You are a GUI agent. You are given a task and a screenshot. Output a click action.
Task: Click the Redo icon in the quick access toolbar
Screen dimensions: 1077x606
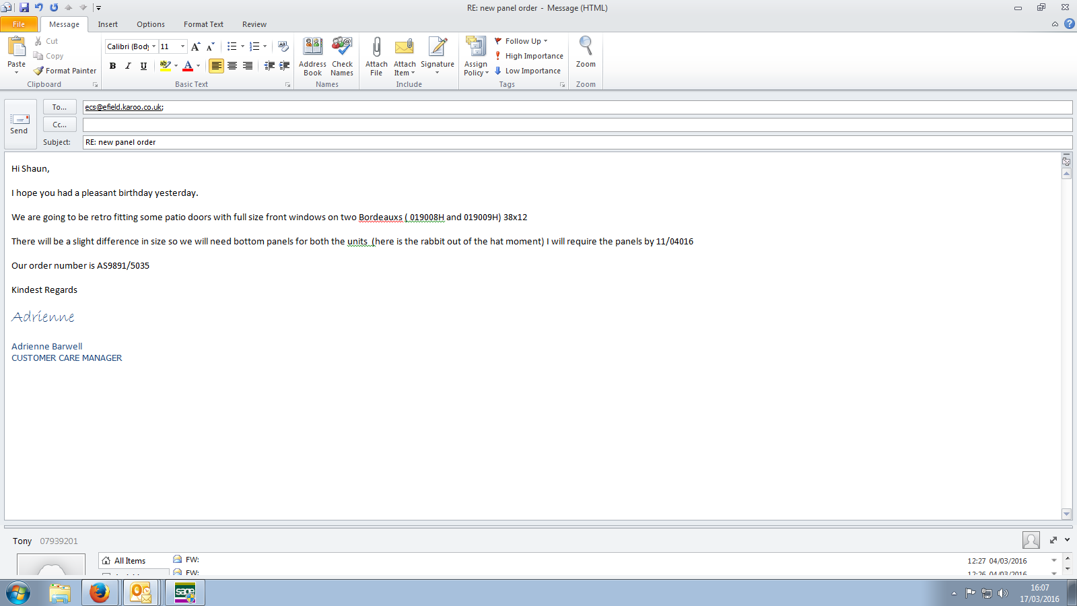coord(54,7)
